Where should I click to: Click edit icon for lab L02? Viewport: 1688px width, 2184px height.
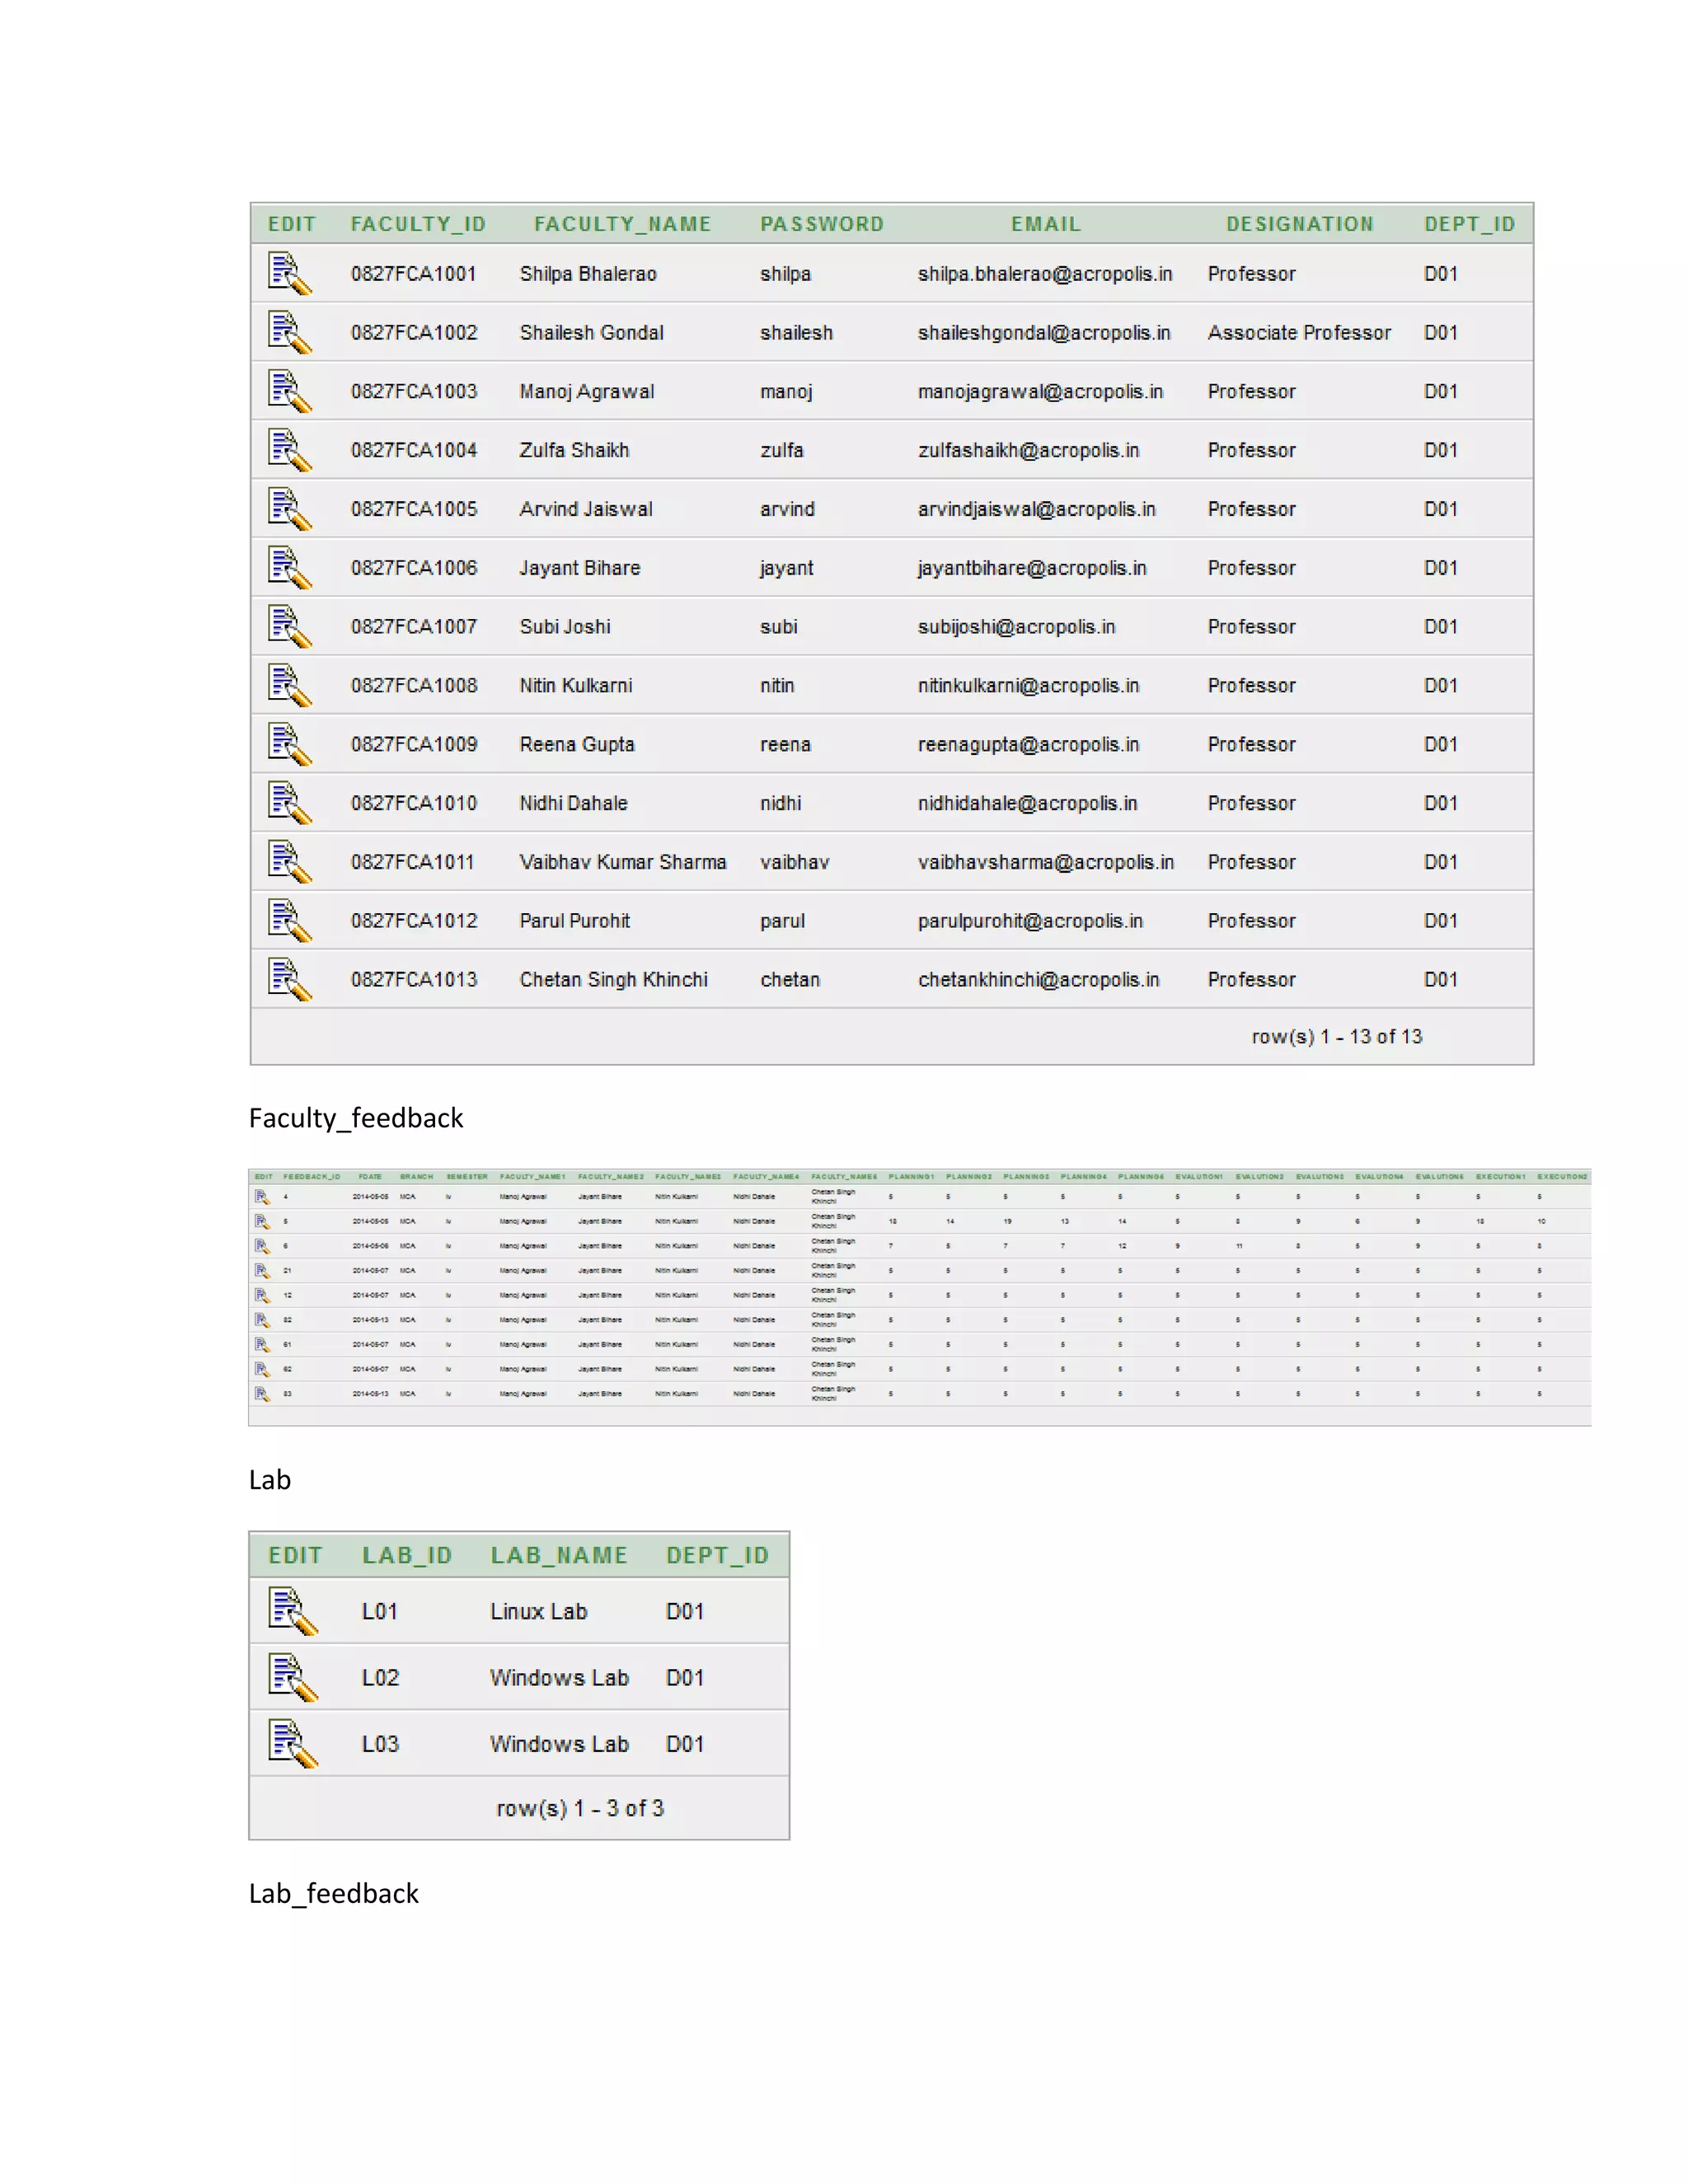293,1677
